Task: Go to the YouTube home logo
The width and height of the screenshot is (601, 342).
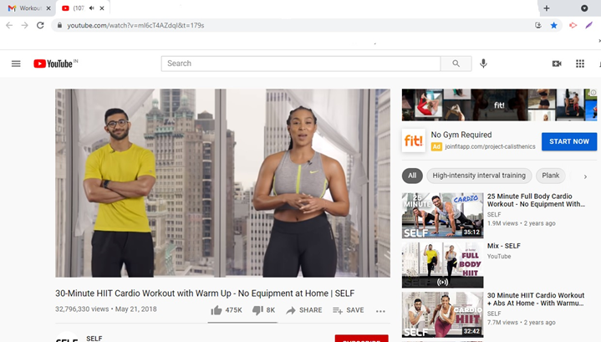Action: (55, 64)
